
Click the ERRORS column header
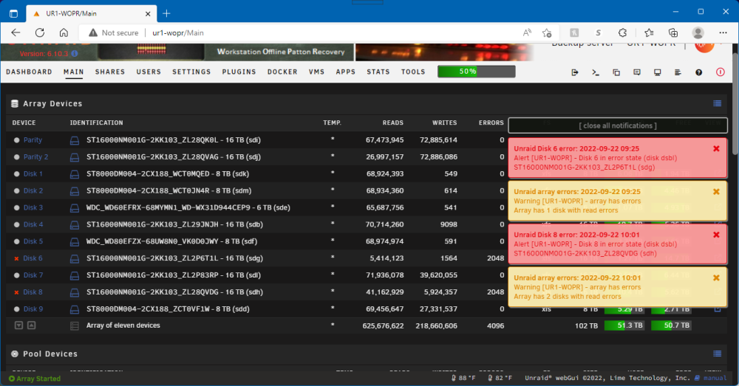[x=491, y=123]
